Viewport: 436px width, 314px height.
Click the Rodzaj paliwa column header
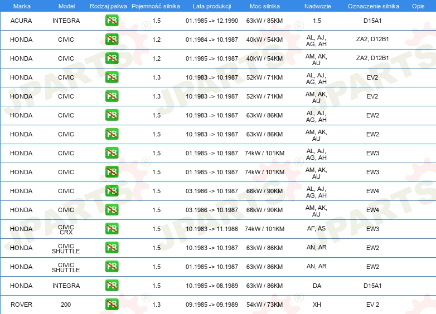(108, 6)
